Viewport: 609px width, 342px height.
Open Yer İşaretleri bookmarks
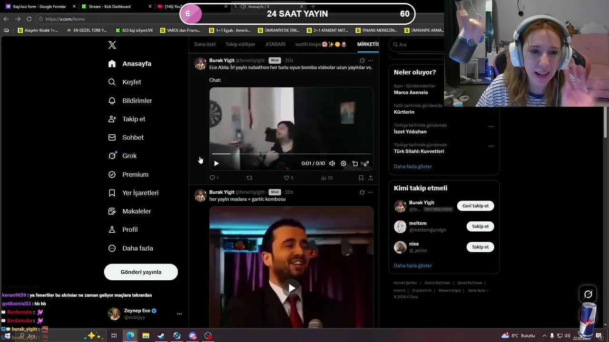click(133, 193)
